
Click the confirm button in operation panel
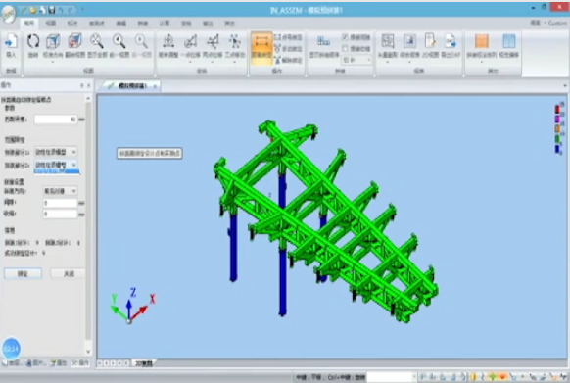tap(23, 273)
